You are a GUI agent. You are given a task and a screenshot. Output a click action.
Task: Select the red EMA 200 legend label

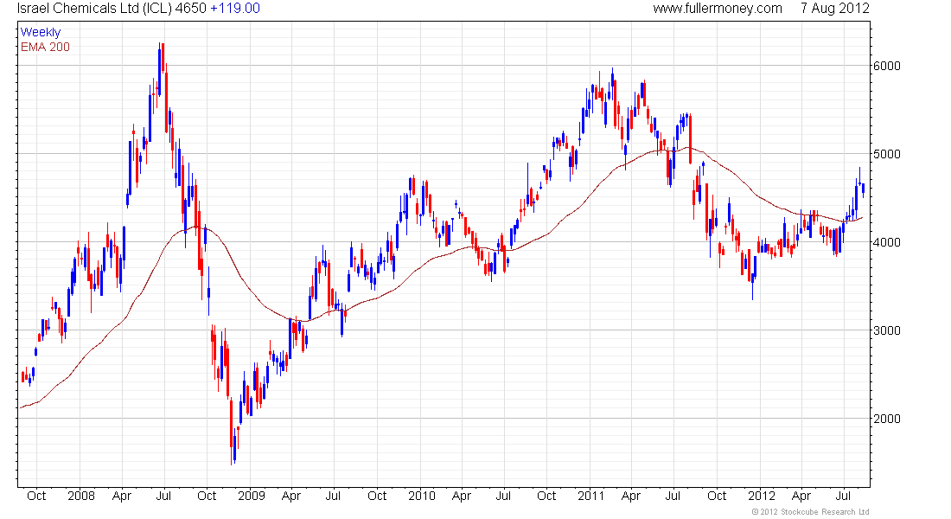click(x=45, y=47)
